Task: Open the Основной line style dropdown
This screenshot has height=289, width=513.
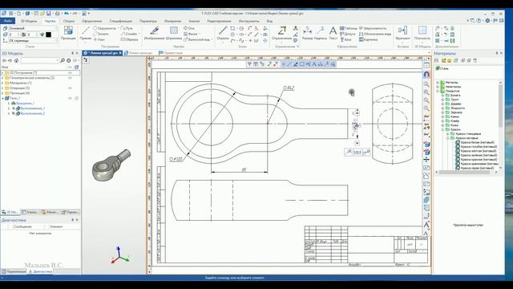Action: 56,29
